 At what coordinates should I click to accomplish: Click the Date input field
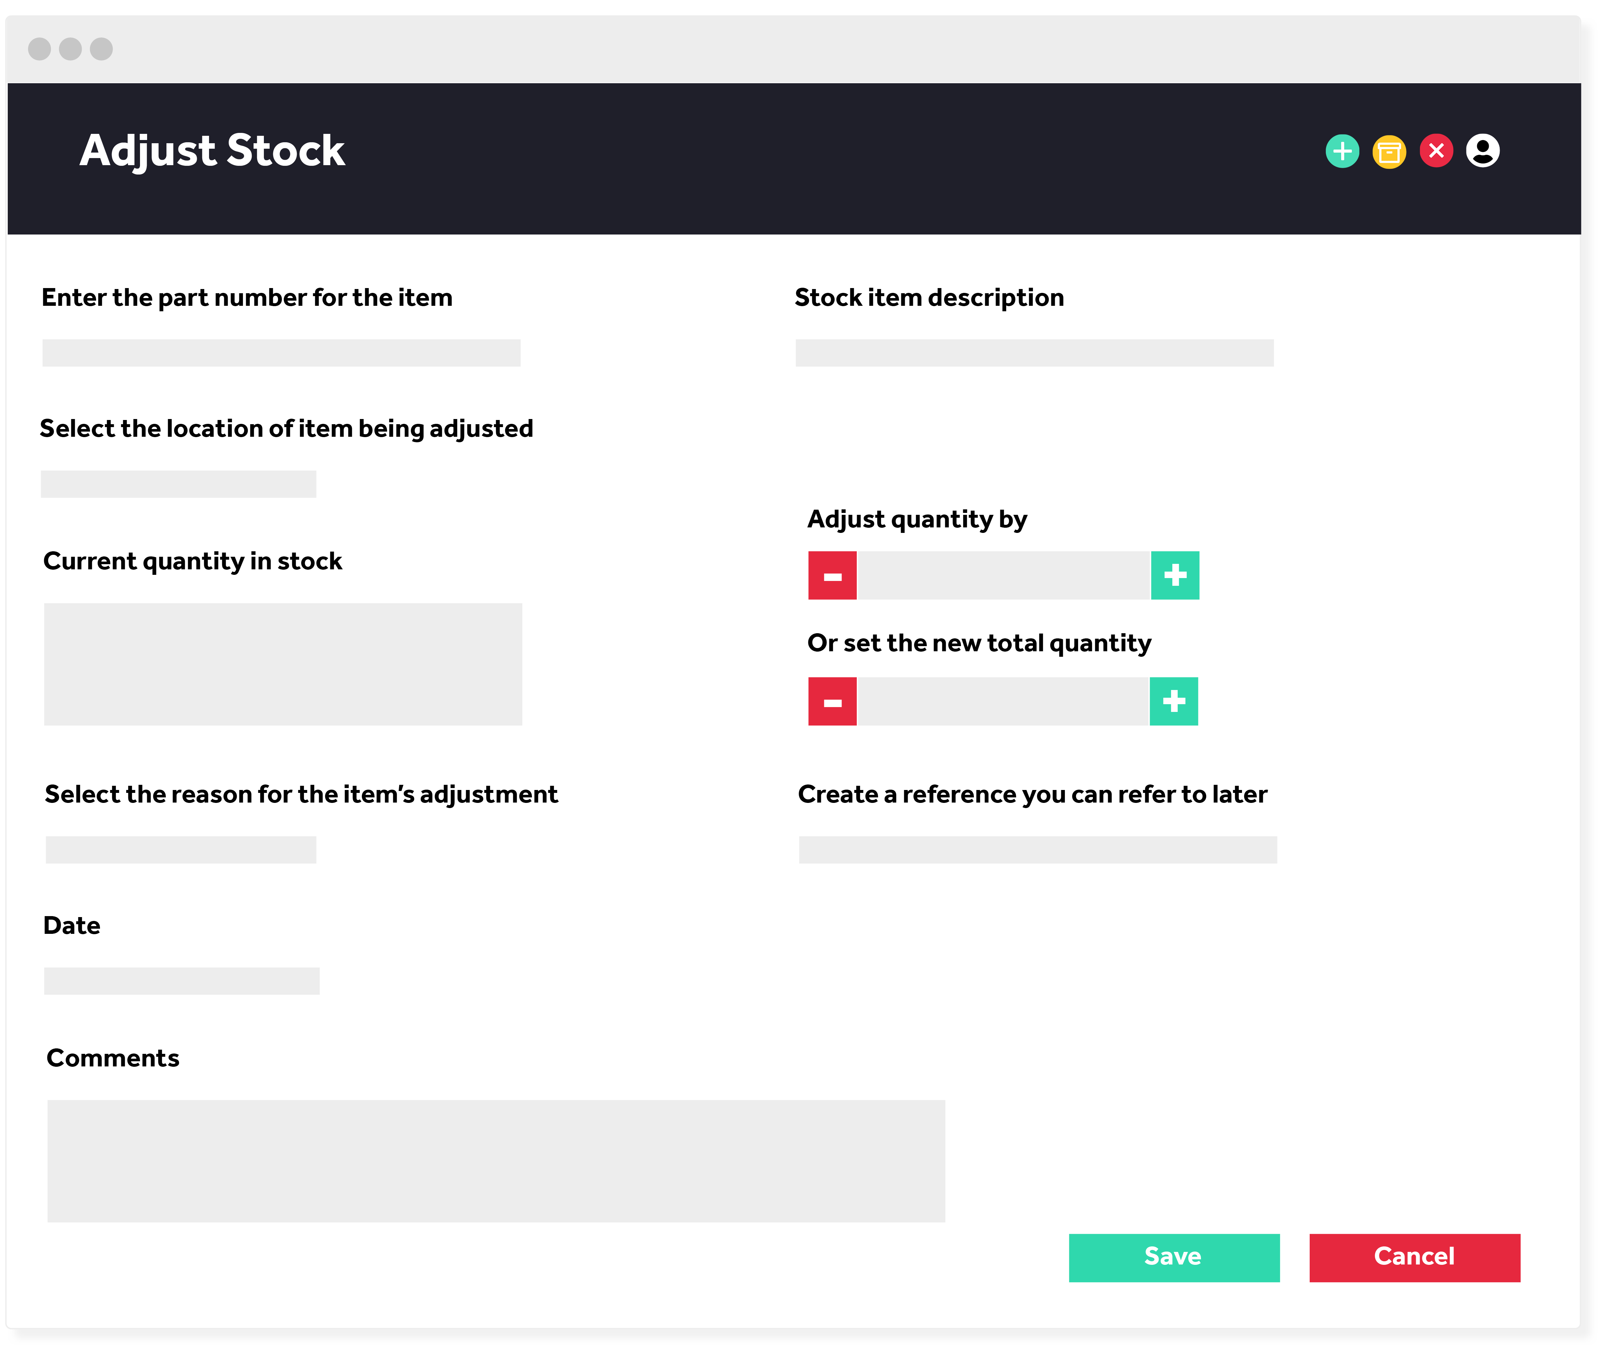click(x=181, y=981)
